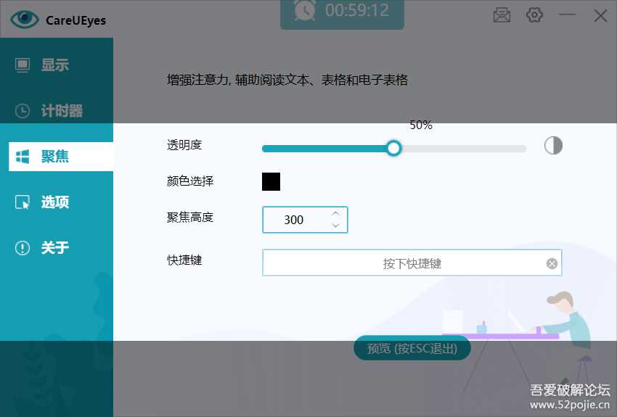Select the 聚焦 (Focus) tab
This screenshot has height=417, width=617.
pyautogui.click(x=61, y=157)
